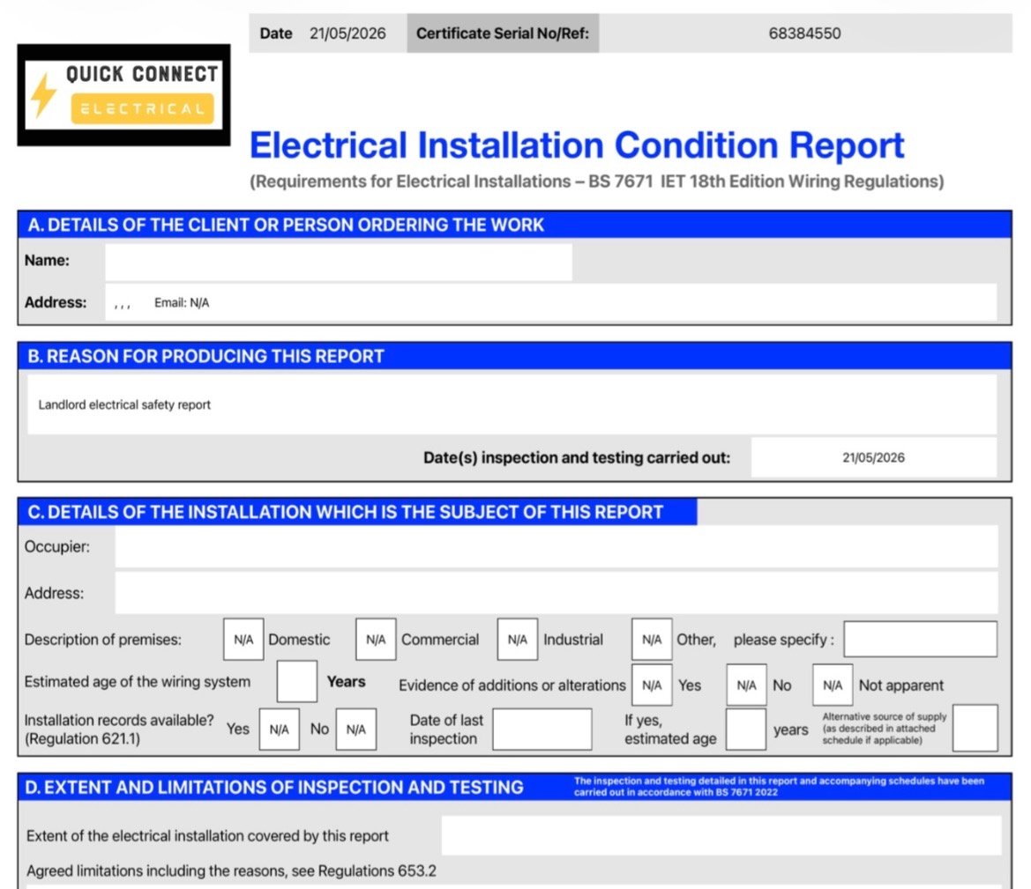Click the extent of electrical installation covered field
The image size is (1031, 889).
[721, 836]
